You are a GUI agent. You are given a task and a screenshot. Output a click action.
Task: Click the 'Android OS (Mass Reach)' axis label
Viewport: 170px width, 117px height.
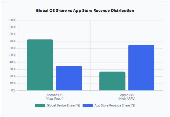pos(54,97)
